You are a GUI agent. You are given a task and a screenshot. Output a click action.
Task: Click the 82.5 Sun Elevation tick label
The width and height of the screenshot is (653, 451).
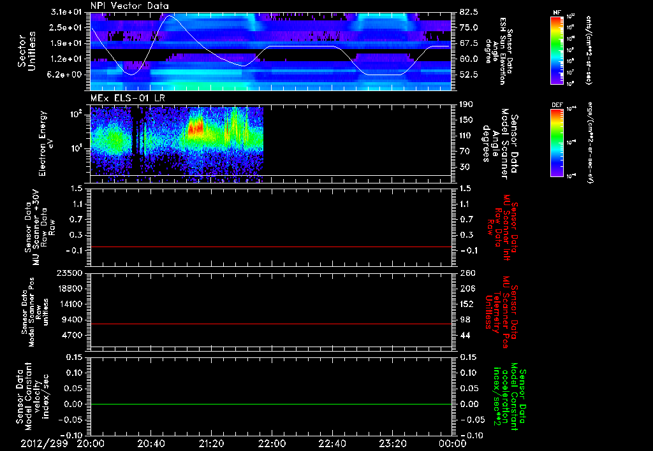[469, 12]
